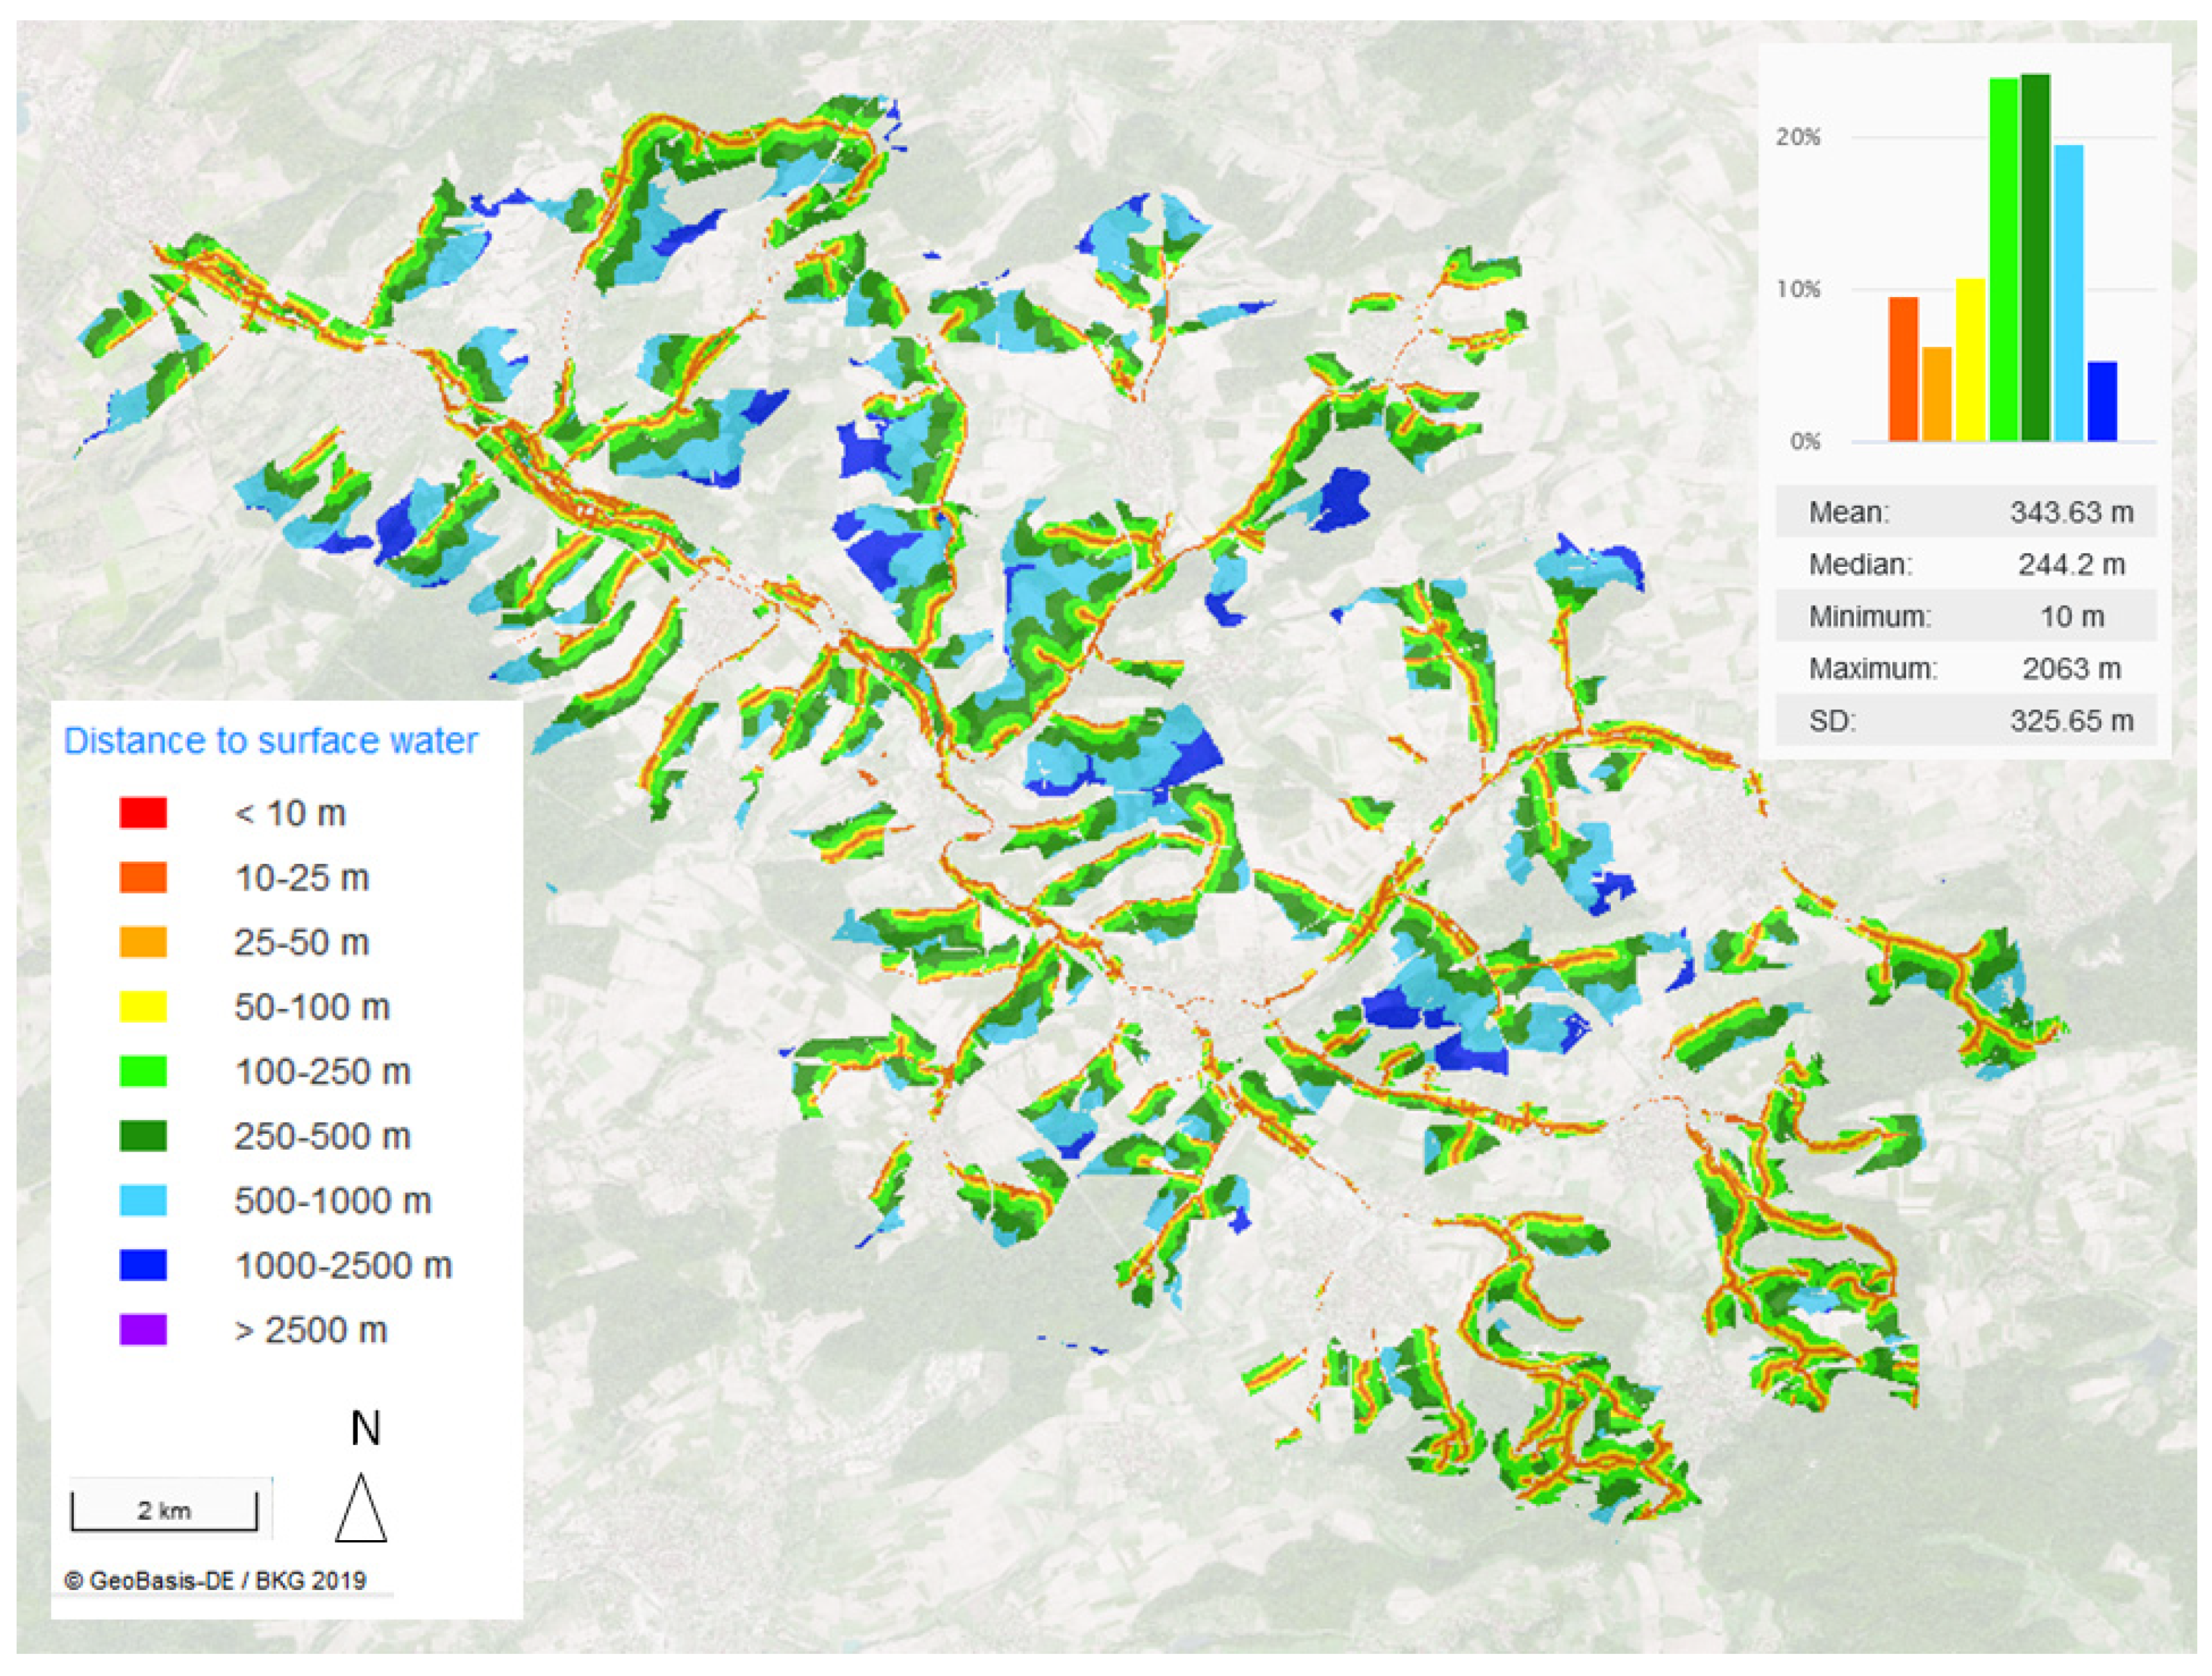Click the yellow 50-100 m legend swatch
Screen dimensions: 2212x1676
pos(143,1007)
